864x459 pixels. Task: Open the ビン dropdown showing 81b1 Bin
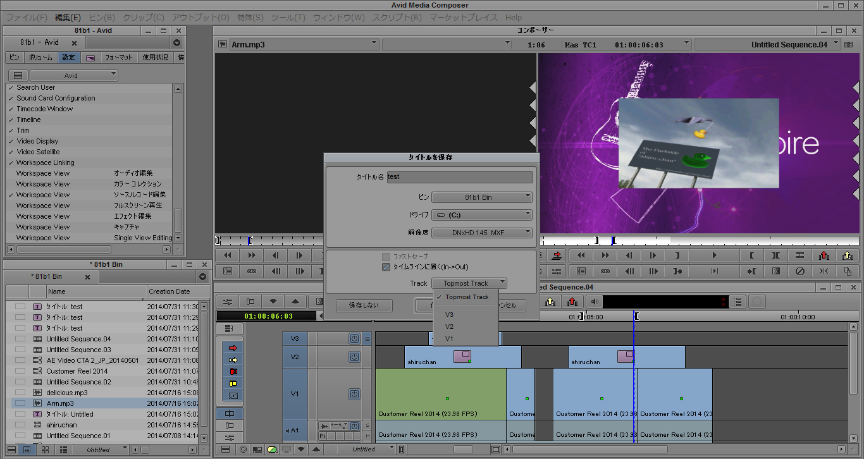click(x=482, y=197)
